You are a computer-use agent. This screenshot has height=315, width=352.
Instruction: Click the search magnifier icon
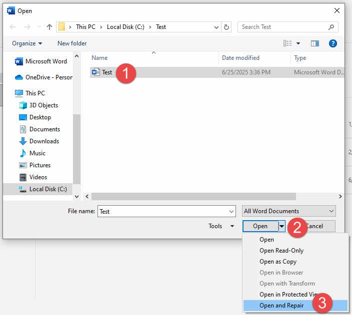click(x=331, y=27)
